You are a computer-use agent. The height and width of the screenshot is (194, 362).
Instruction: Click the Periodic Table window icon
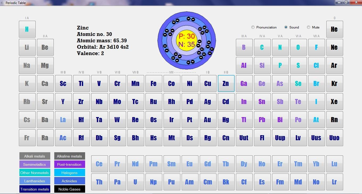click(x=2, y=3)
